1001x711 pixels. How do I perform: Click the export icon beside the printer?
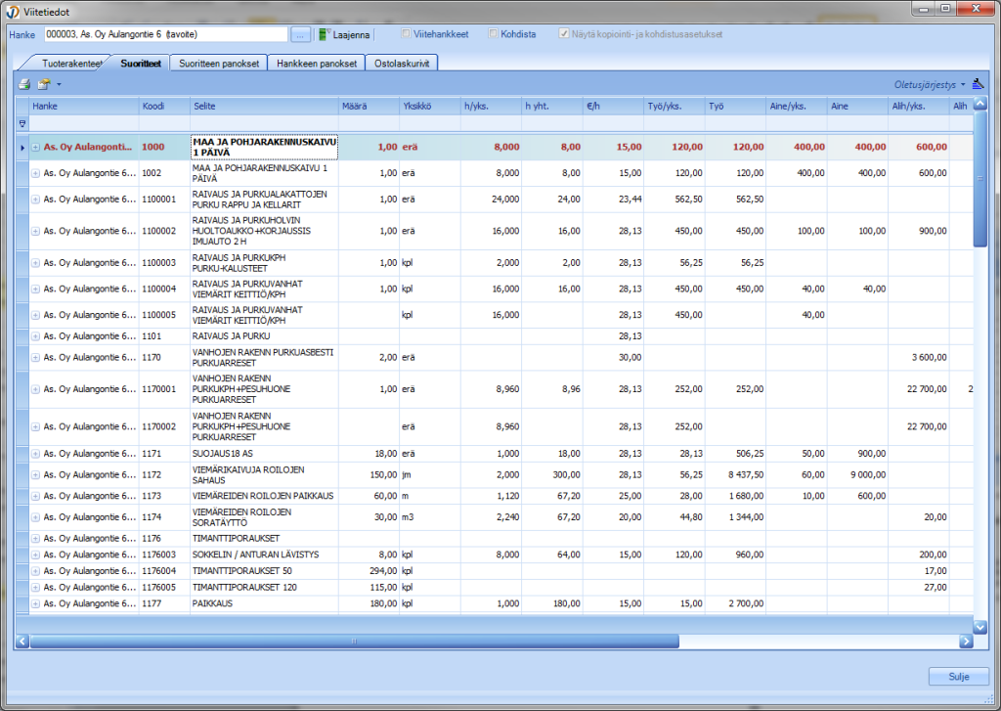pos(44,84)
